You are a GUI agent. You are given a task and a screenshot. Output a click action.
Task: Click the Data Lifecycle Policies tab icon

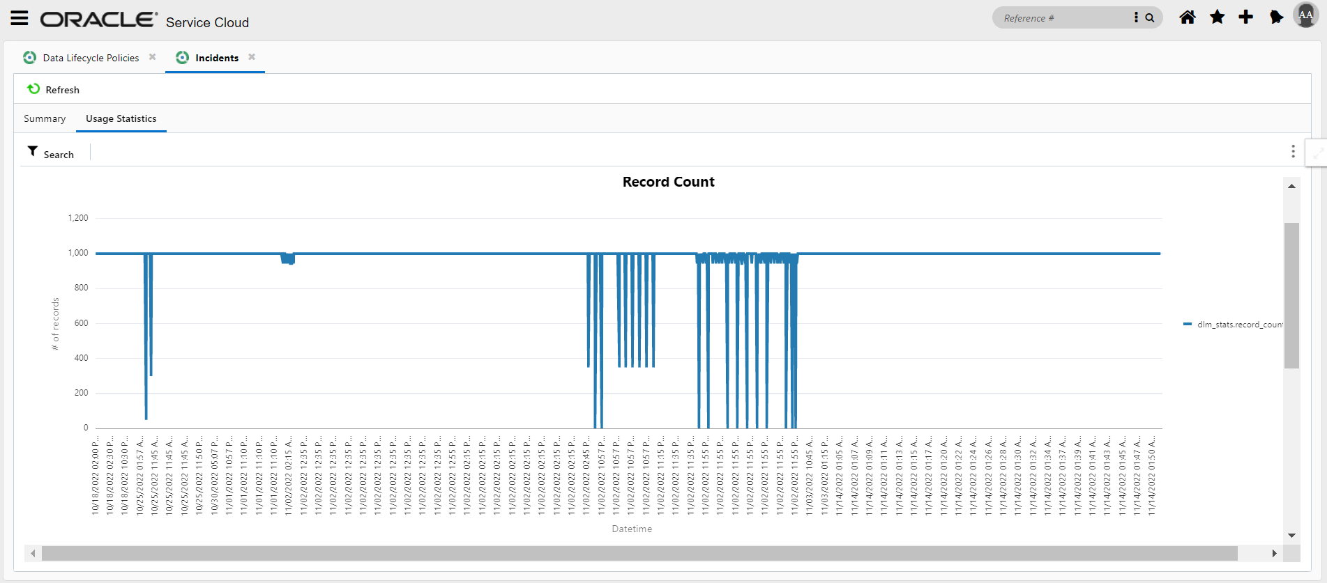[29, 57]
